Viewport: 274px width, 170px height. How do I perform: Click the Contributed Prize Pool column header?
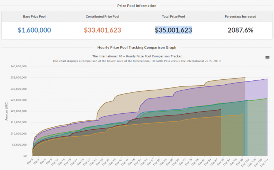pos(102,17)
